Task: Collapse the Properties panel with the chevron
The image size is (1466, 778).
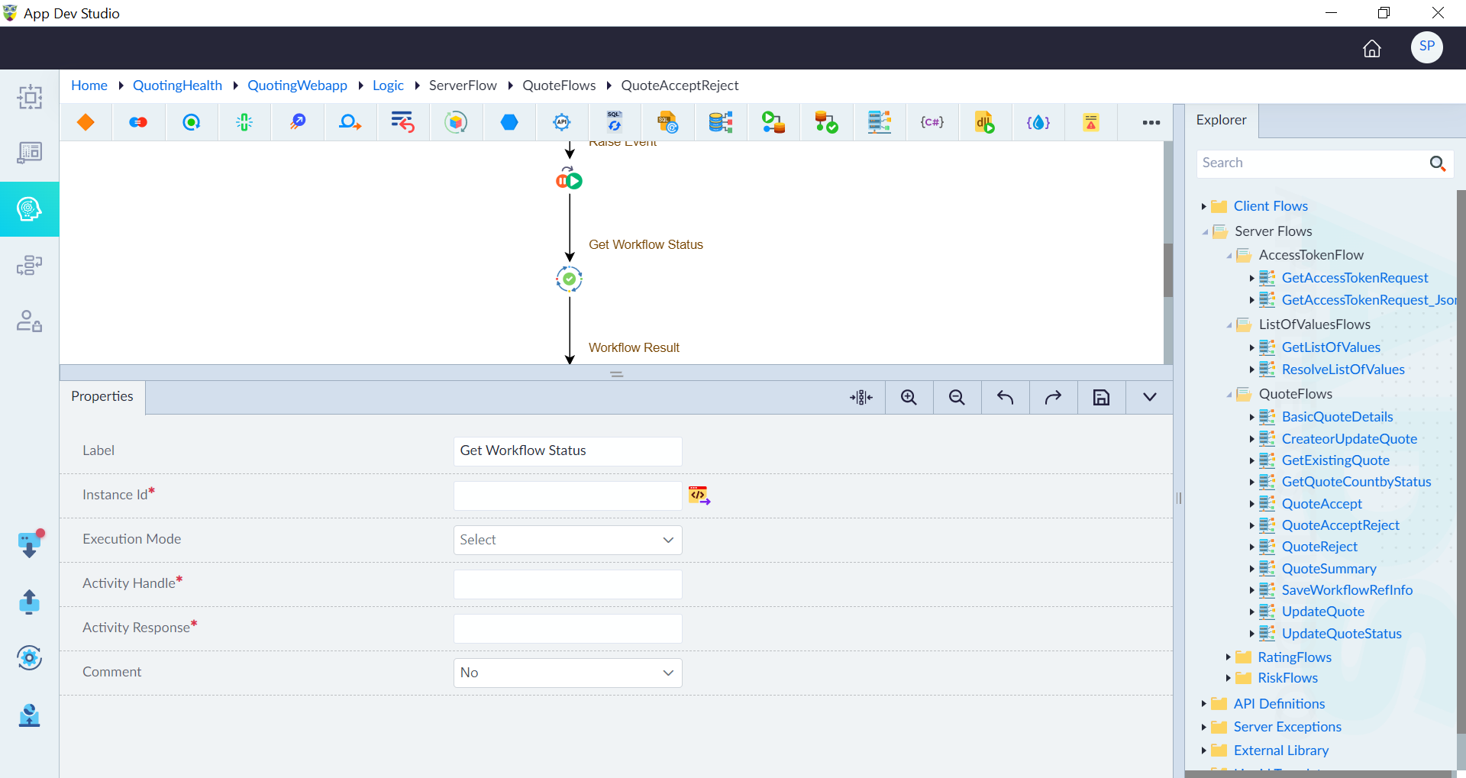Action: click(x=1149, y=397)
